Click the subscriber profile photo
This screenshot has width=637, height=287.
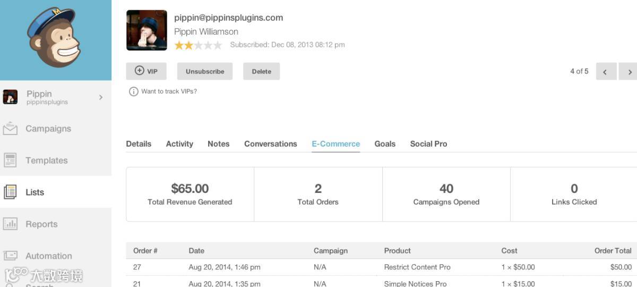(x=147, y=30)
